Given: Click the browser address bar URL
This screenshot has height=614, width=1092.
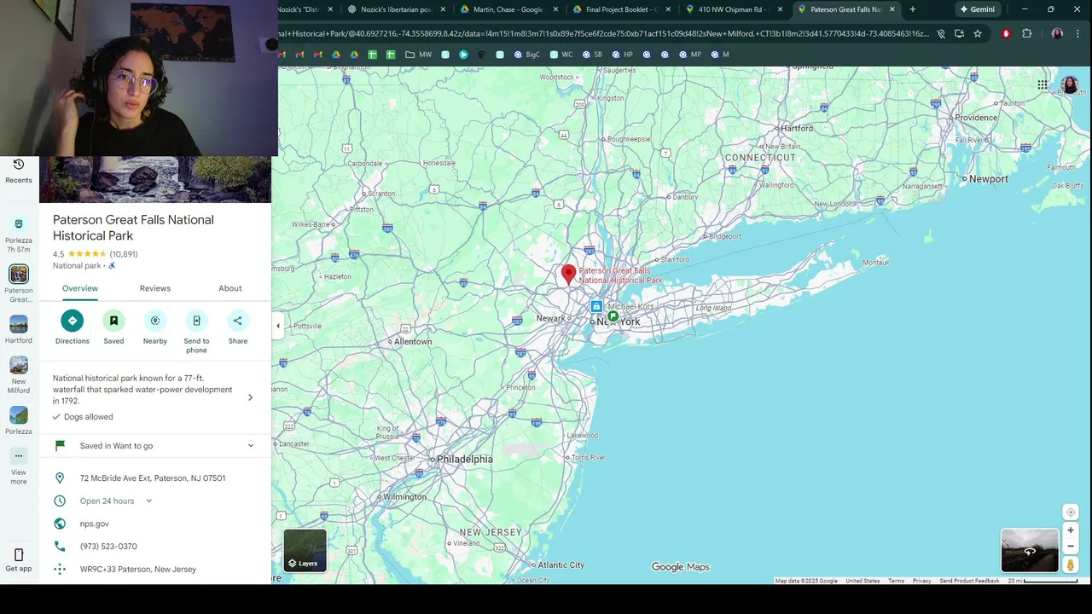Looking at the screenshot, I should [x=602, y=33].
